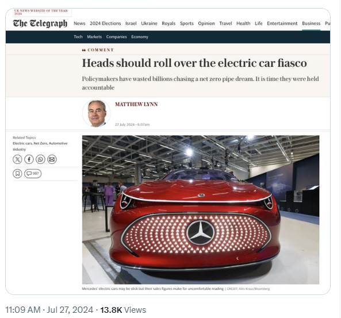Select the Business tab
The width and height of the screenshot is (341, 318).
click(311, 24)
